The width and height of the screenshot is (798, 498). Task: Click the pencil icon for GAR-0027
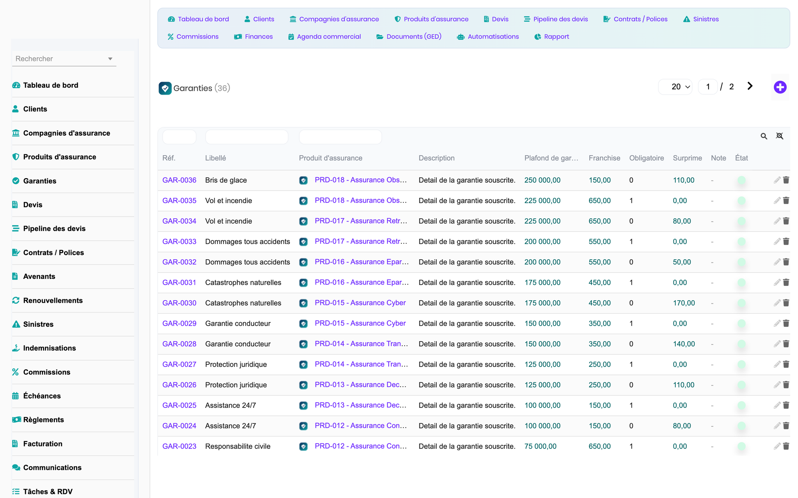777,364
